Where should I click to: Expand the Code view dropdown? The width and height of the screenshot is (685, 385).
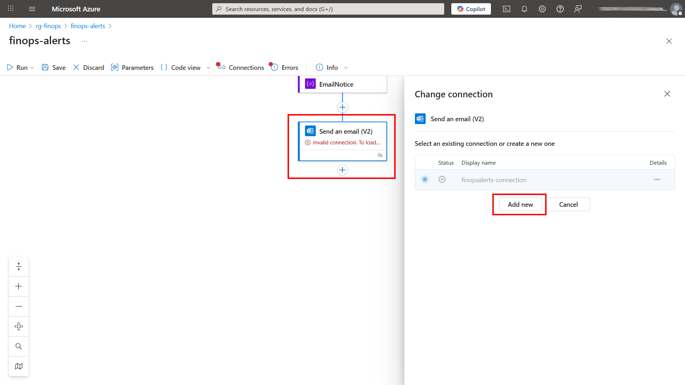[x=208, y=67]
